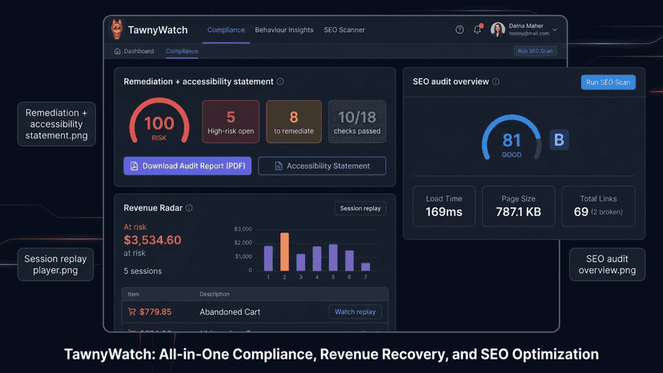663x373 pixels.
Task: Click the cart icon beside $779.85
Action: click(132, 311)
